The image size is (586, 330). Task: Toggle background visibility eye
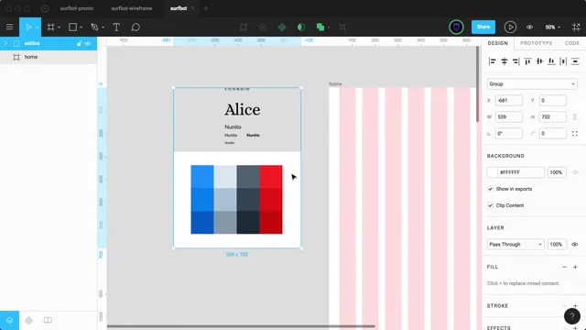(x=575, y=172)
